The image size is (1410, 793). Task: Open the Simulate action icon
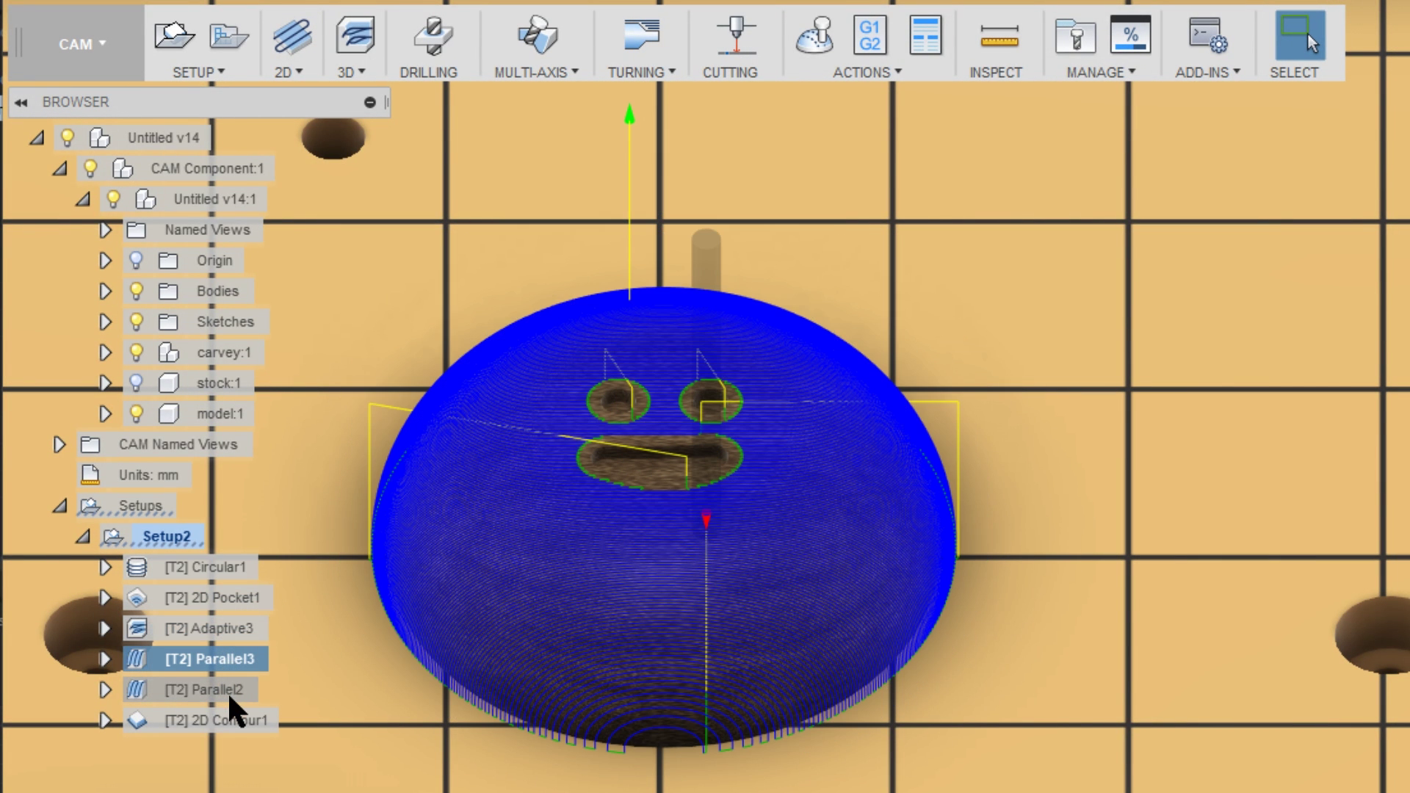[x=814, y=35]
